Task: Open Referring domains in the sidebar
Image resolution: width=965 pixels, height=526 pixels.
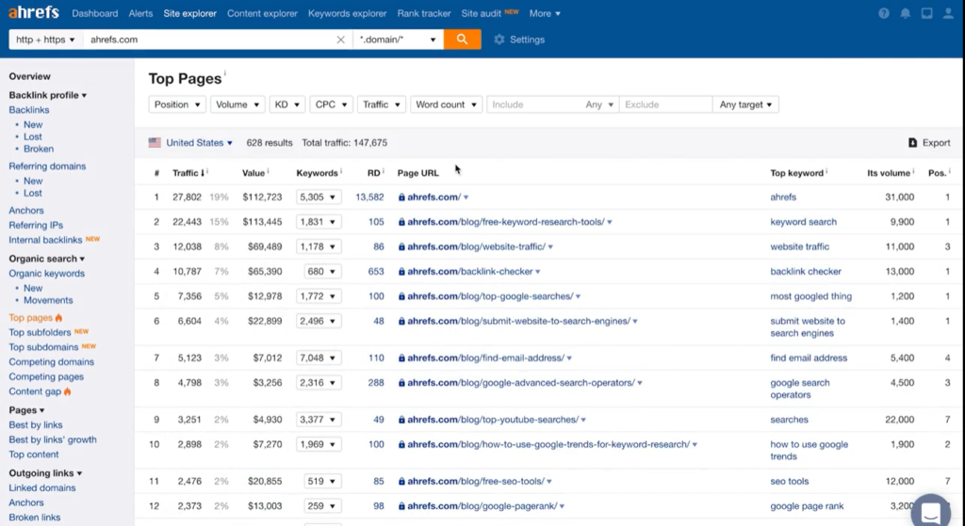Action: 47,166
